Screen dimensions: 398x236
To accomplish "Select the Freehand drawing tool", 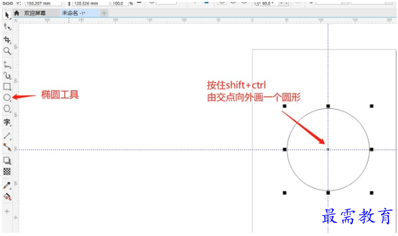I will 7,64.
